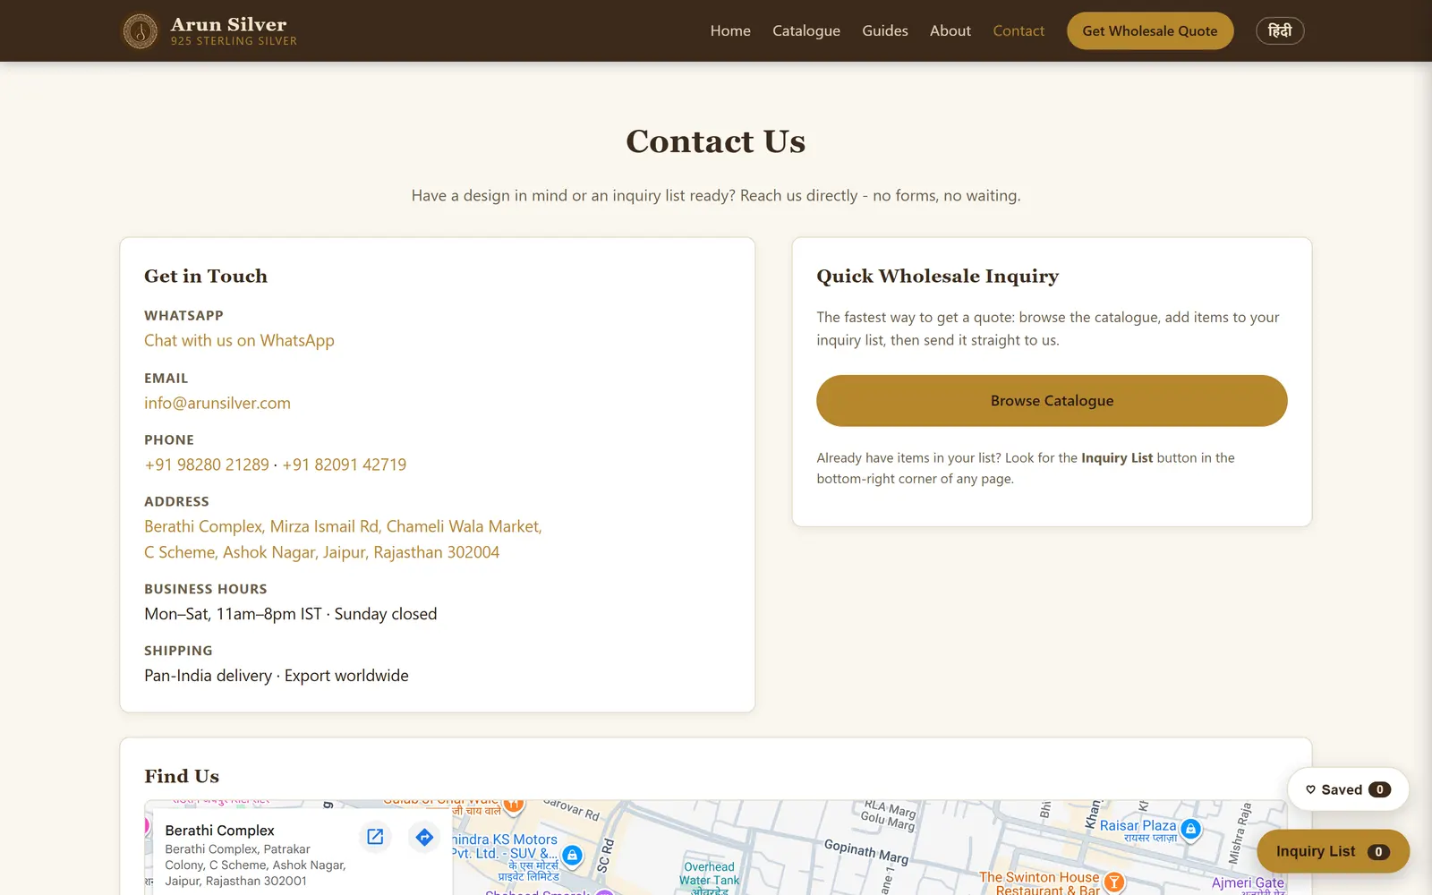Click the Berathi Complex map card title
The width and height of the screenshot is (1432, 895).
tap(220, 831)
